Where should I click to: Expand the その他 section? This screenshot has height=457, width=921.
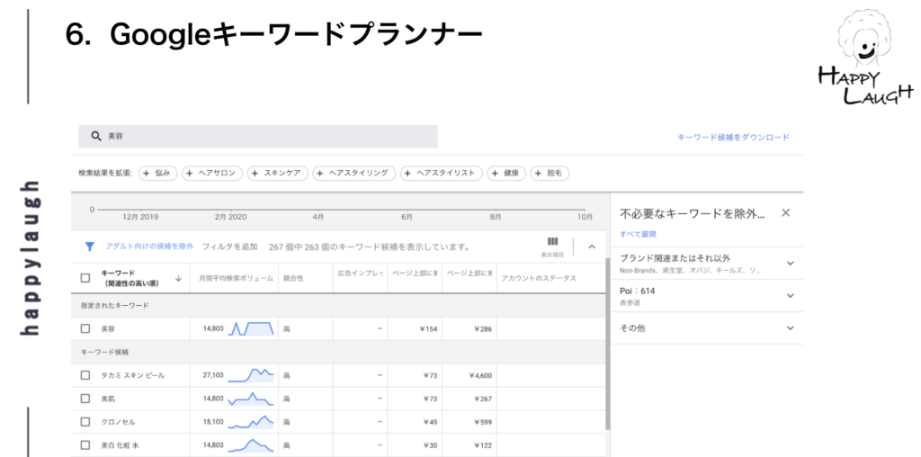[790, 328]
